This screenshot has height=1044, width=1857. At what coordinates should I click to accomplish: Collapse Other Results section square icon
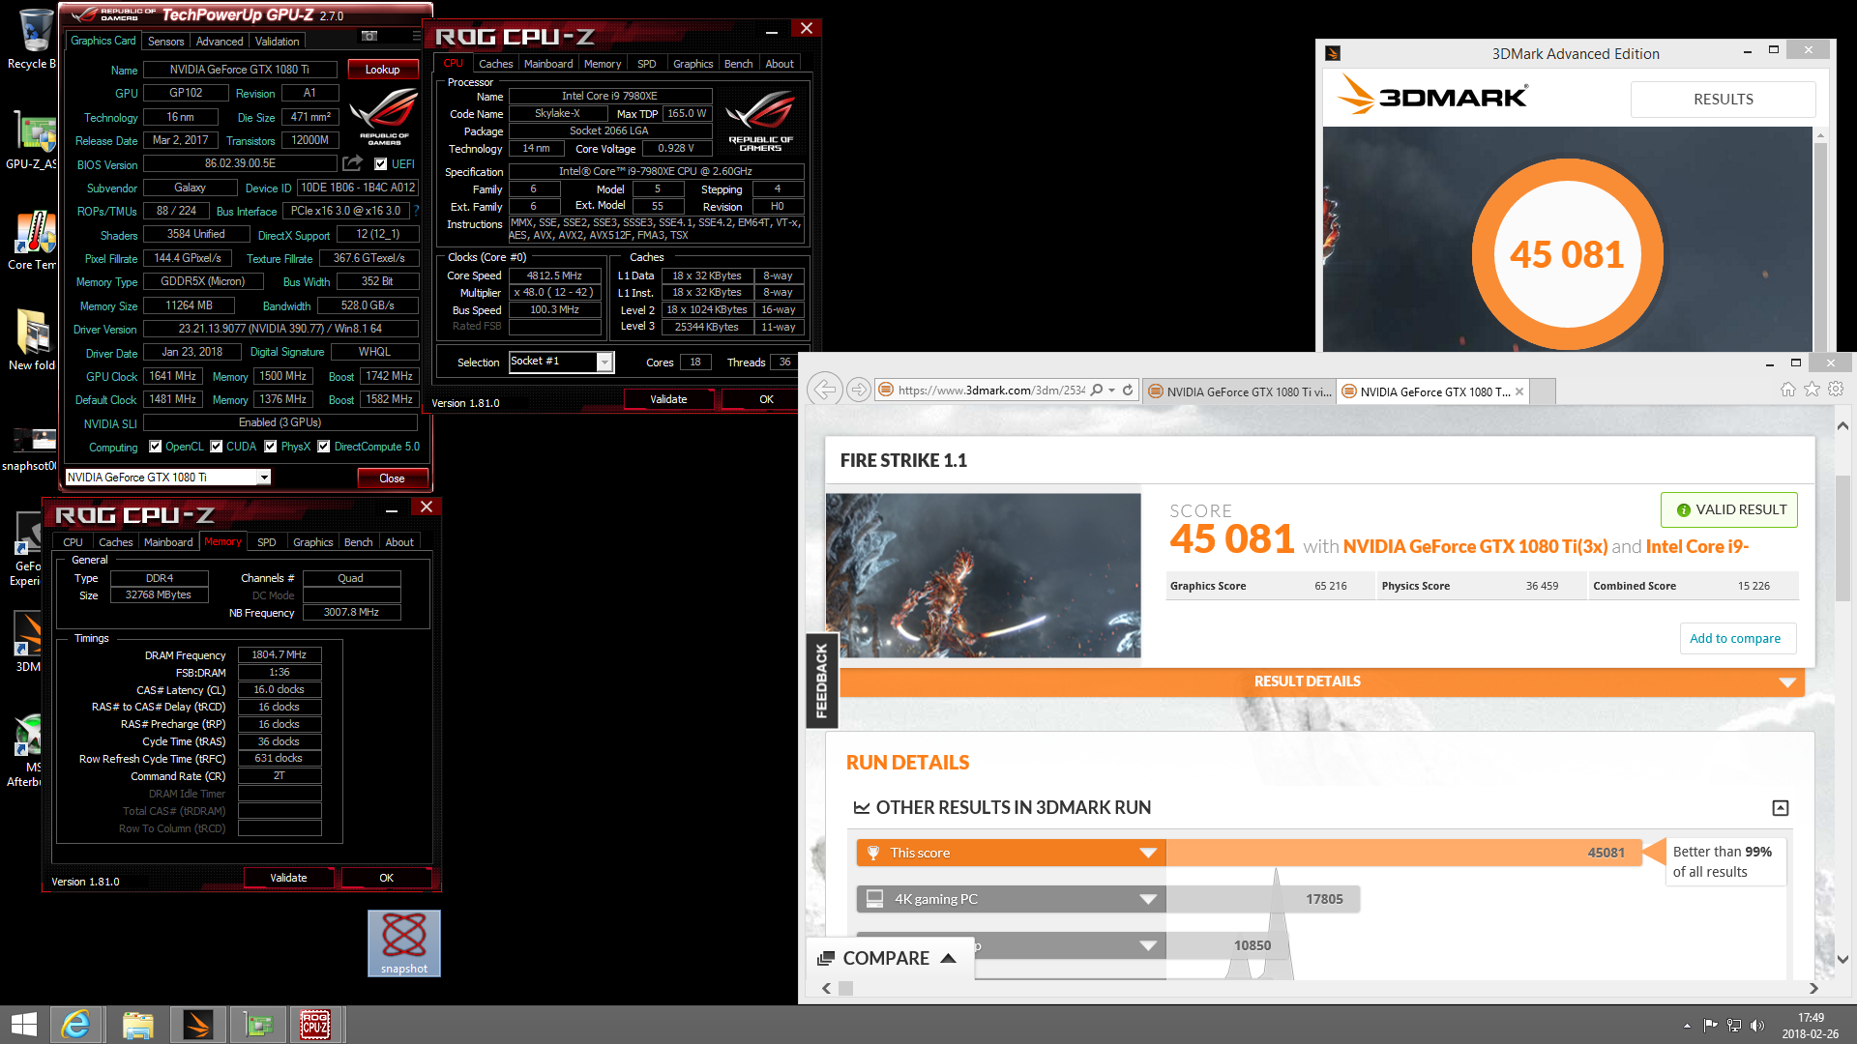tap(1781, 808)
